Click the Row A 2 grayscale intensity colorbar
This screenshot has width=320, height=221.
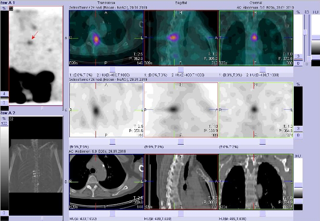click(4, 164)
